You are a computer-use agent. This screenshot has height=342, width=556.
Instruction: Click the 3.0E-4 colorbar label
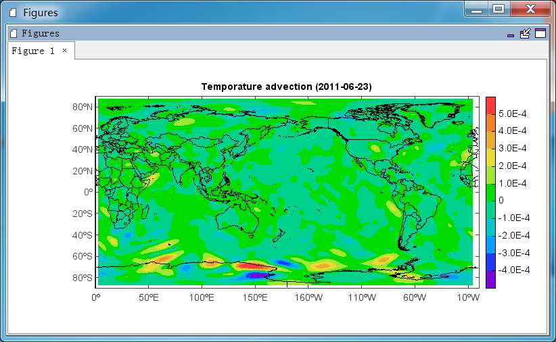pos(513,148)
